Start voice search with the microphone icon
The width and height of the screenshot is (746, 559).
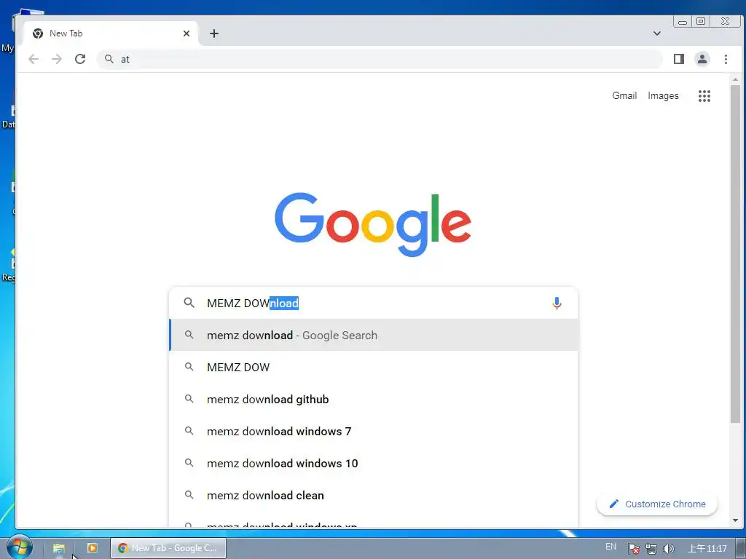tap(557, 303)
